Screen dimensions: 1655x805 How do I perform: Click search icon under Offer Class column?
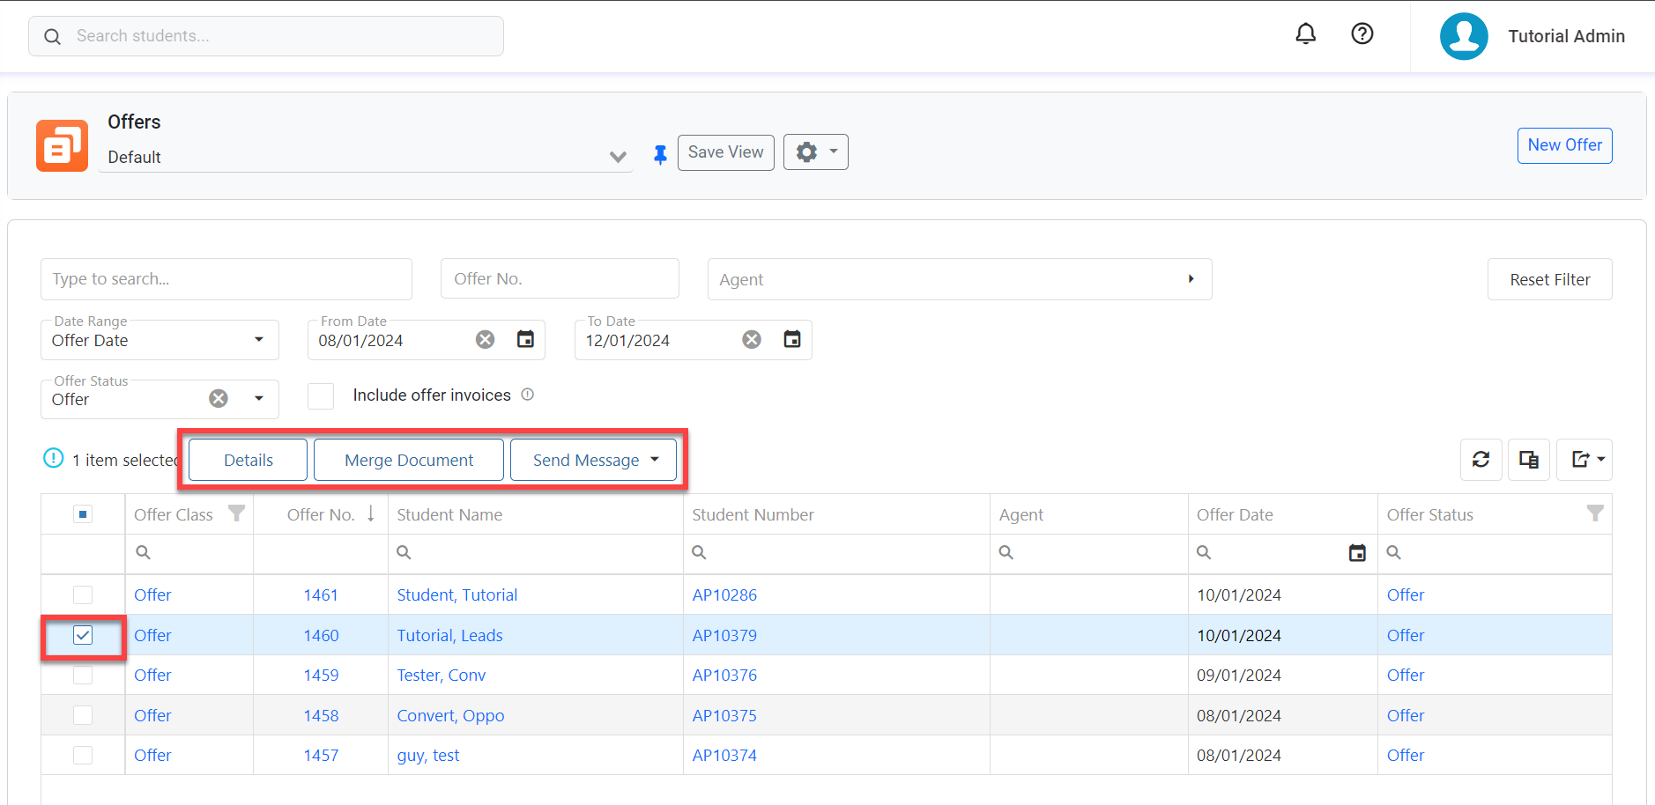tap(143, 552)
